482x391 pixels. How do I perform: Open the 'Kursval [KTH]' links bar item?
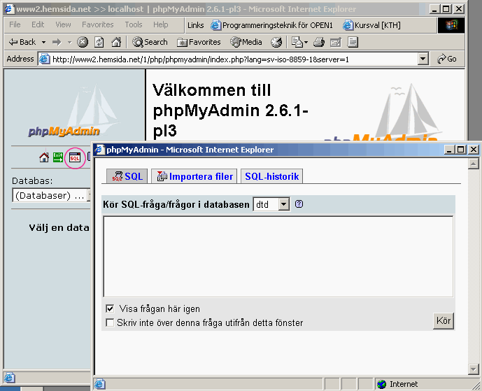click(x=371, y=25)
